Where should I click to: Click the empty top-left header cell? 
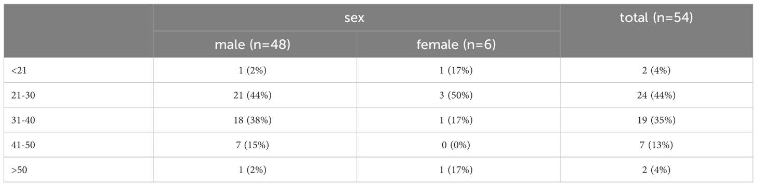point(78,31)
